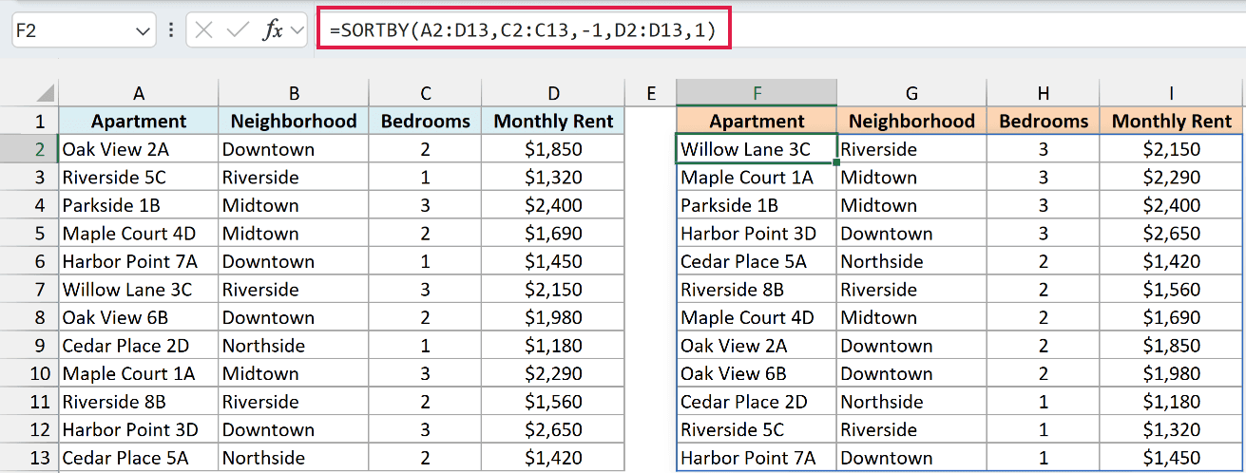Select row 1 header
The width and height of the screenshot is (1246, 473).
(x=29, y=121)
